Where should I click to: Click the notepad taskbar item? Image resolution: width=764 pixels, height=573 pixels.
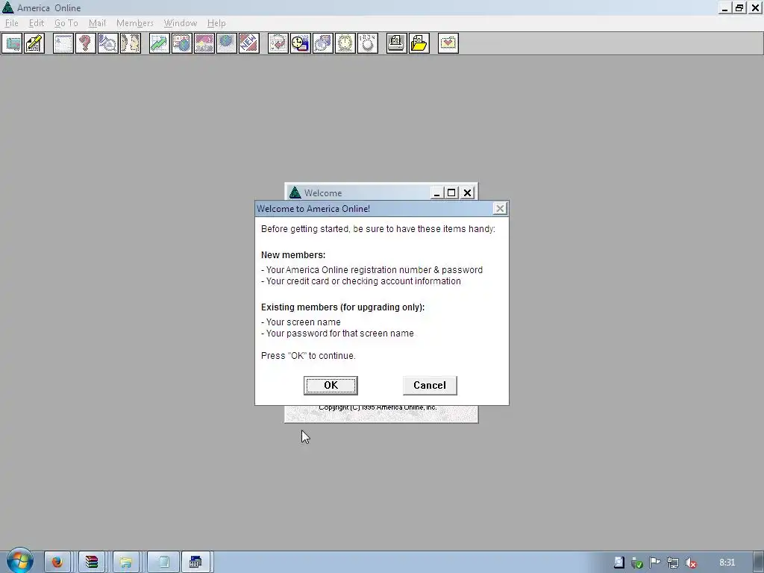pyautogui.click(x=163, y=563)
